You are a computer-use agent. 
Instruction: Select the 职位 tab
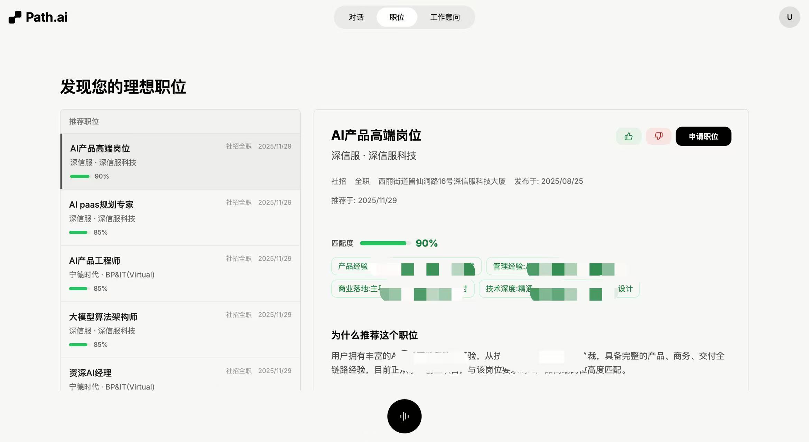click(x=397, y=17)
